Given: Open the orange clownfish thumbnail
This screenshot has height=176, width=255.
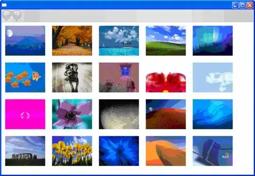Looking at the screenshot, I should (25, 78).
